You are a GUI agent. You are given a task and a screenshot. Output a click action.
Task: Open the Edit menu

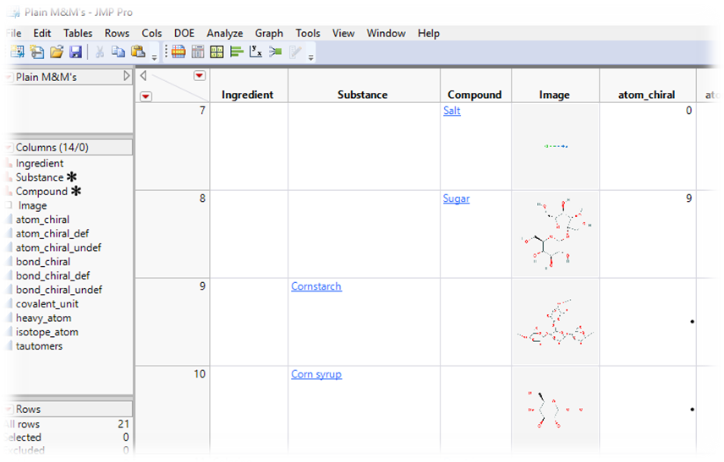tap(42, 33)
